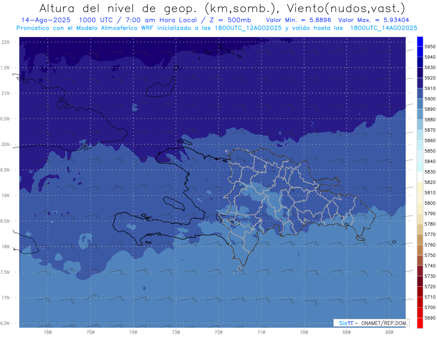
Task: Click the '72W' longitude label
Action: click(219, 332)
